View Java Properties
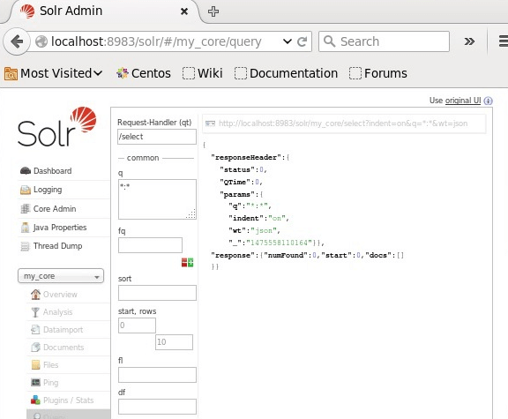The width and height of the screenshot is (508, 419). (60, 228)
